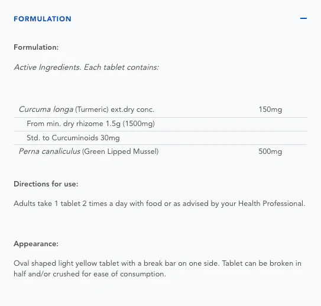Click the FORMULATION accordion heading

(x=43, y=19)
